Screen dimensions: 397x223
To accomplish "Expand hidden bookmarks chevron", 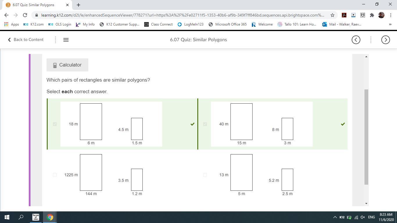I will (x=390, y=24).
